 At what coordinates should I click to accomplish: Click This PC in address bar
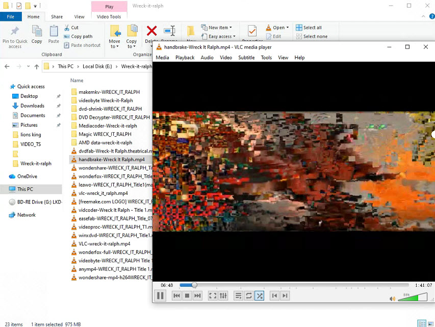[65, 66]
